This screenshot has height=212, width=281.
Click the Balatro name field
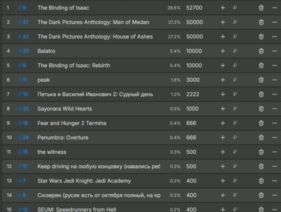click(x=46, y=51)
